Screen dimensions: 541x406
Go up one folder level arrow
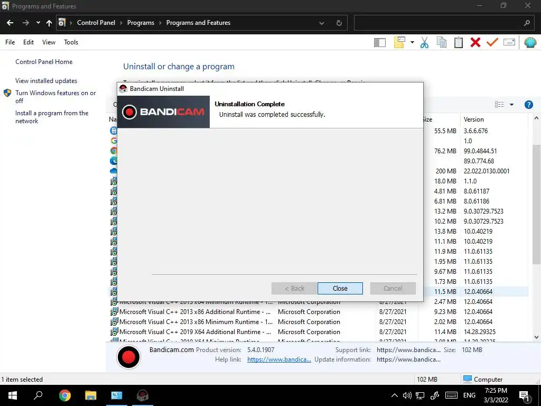[x=49, y=23]
